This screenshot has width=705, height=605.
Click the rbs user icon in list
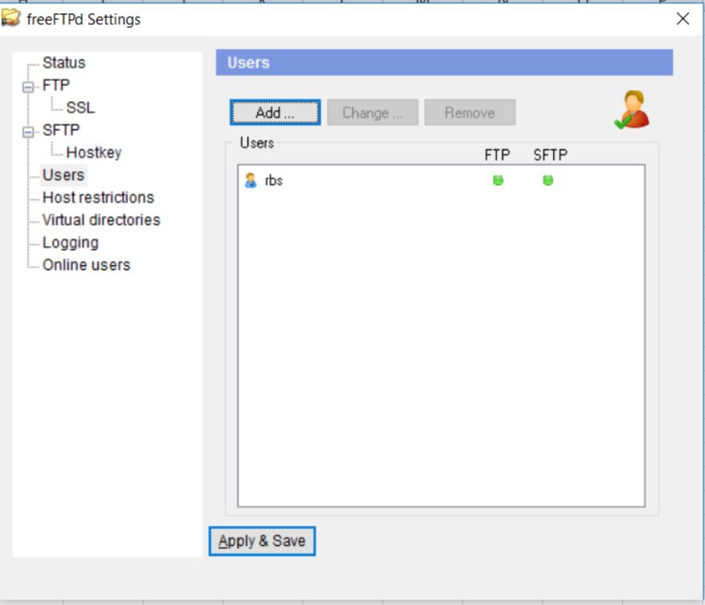[x=250, y=181]
